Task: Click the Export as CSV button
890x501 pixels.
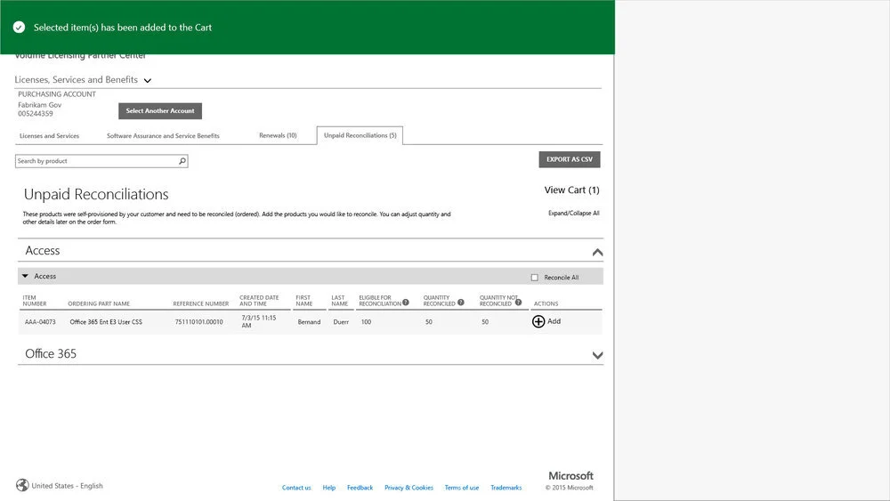Action: 570,159
